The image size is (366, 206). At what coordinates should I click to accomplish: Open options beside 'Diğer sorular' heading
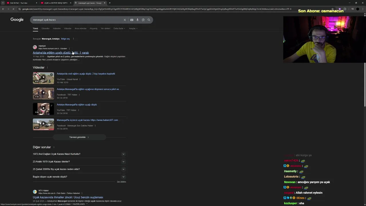tap(54, 147)
